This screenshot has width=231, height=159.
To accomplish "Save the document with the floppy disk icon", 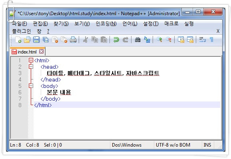I will (36, 40).
